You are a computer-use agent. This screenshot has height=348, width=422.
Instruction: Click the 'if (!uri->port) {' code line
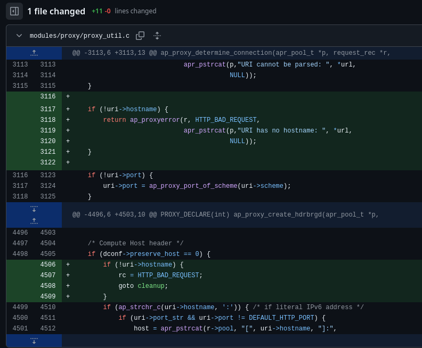point(120,175)
